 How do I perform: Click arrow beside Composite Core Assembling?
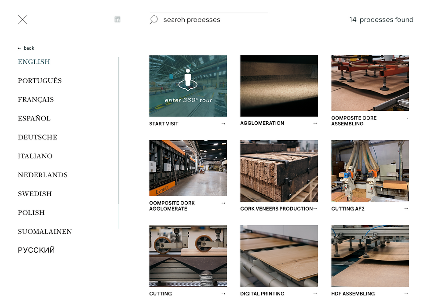406,118
